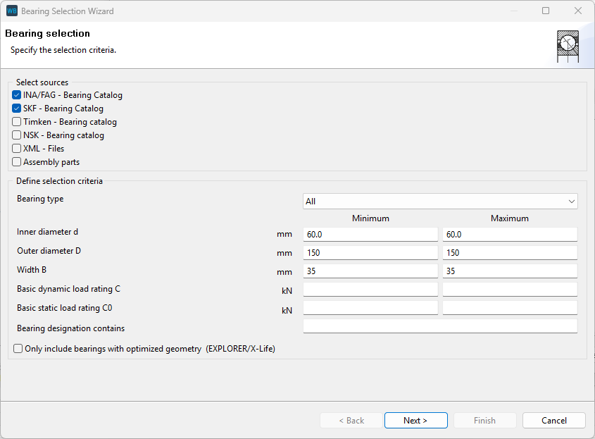Focus the minimum dynamic load rating C field
595x439 pixels.
pyautogui.click(x=370, y=290)
